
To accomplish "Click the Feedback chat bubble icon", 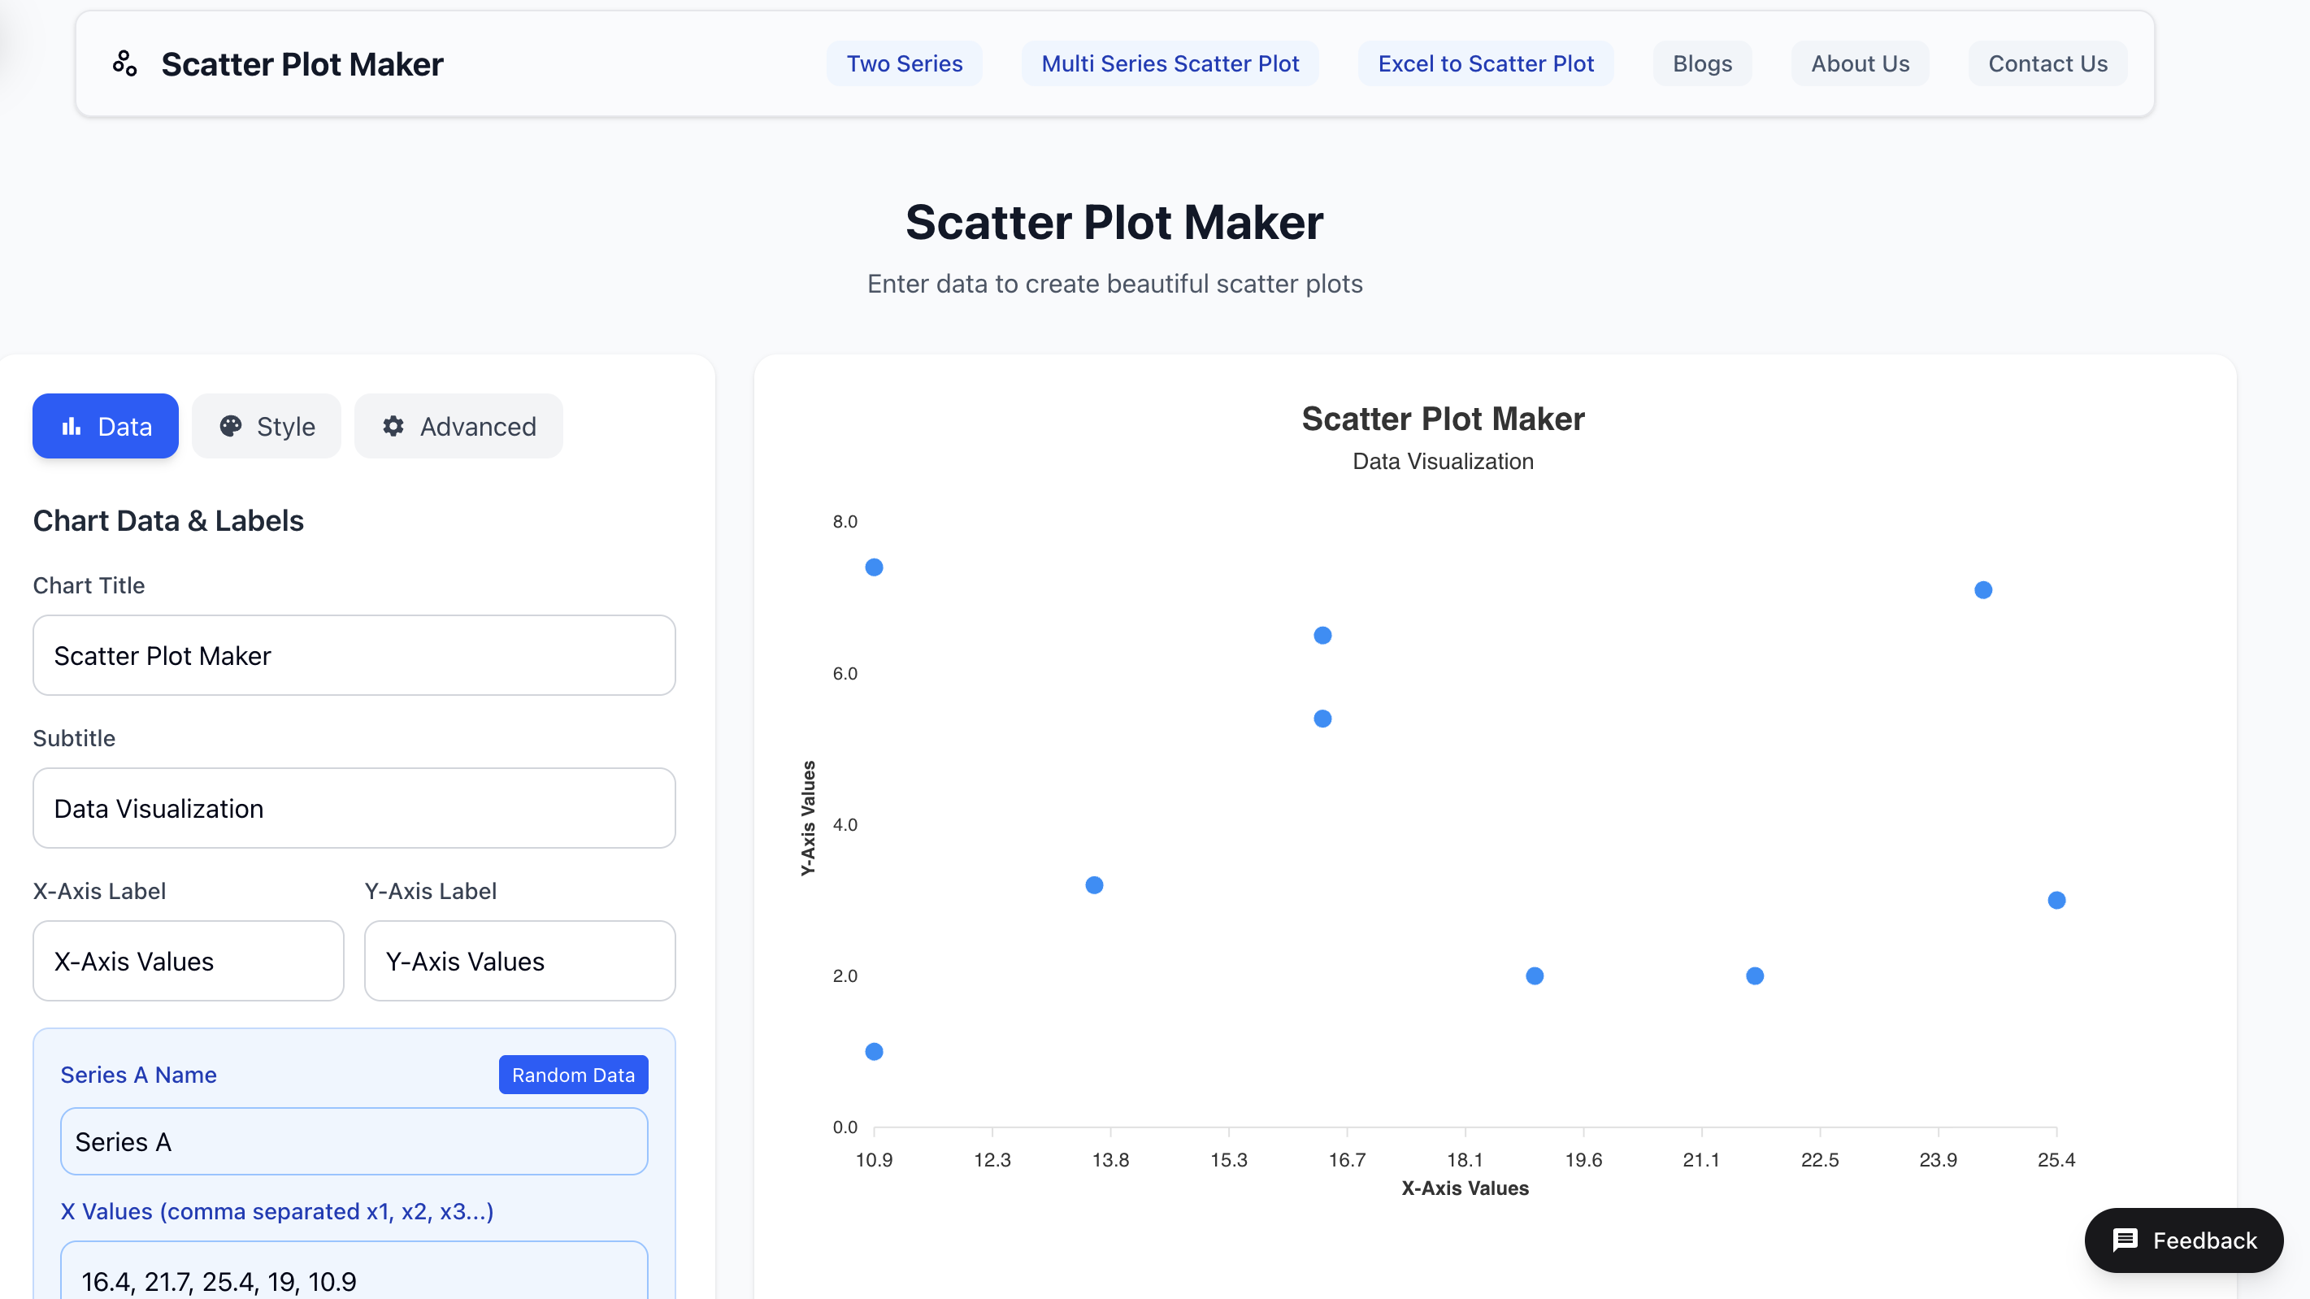I will pyautogui.click(x=2125, y=1240).
